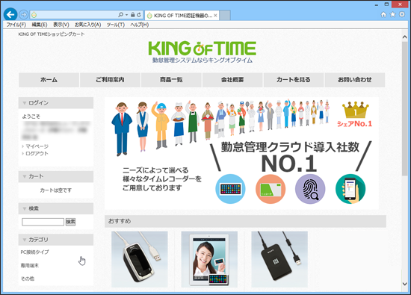Click the refresh icon in address bar
This screenshot has height=295, width=411.
[139, 15]
